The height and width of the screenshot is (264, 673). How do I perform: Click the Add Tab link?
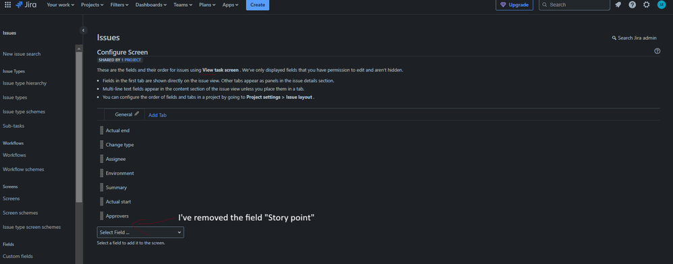pos(158,115)
